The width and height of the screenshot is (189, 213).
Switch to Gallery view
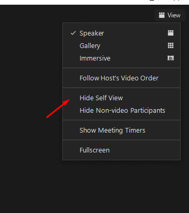pos(121,45)
